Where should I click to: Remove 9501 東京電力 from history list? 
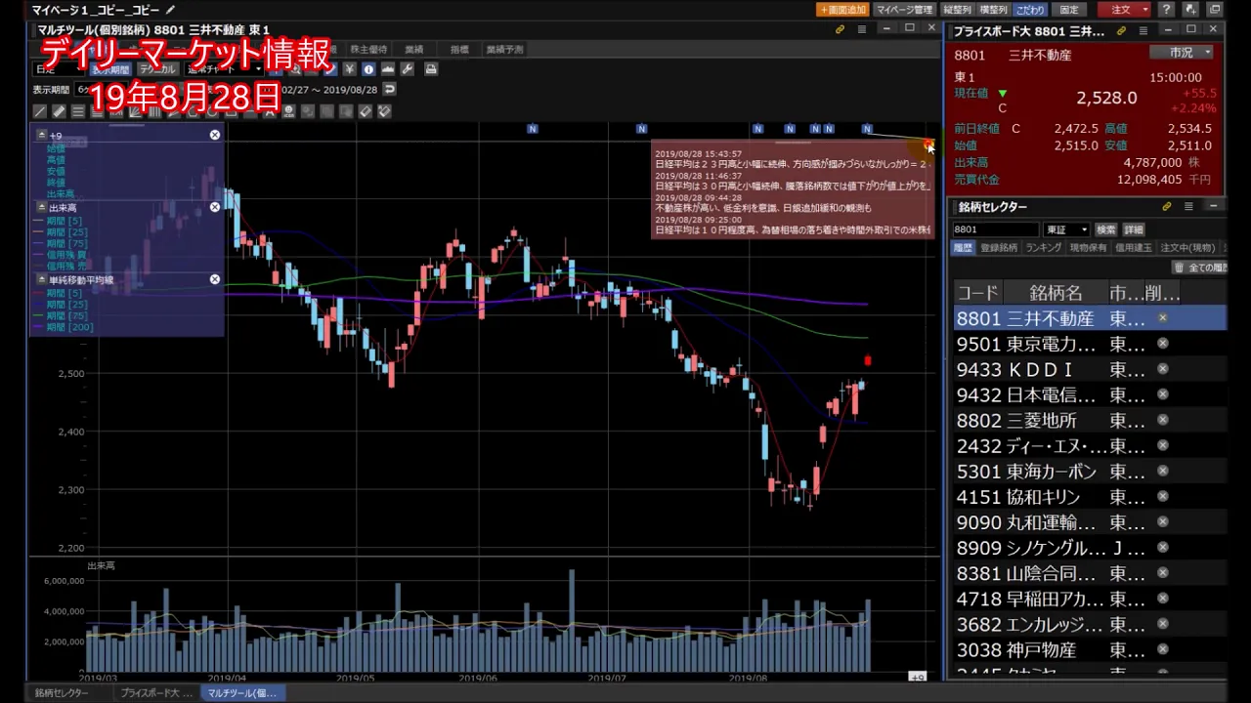pos(1162,344)
